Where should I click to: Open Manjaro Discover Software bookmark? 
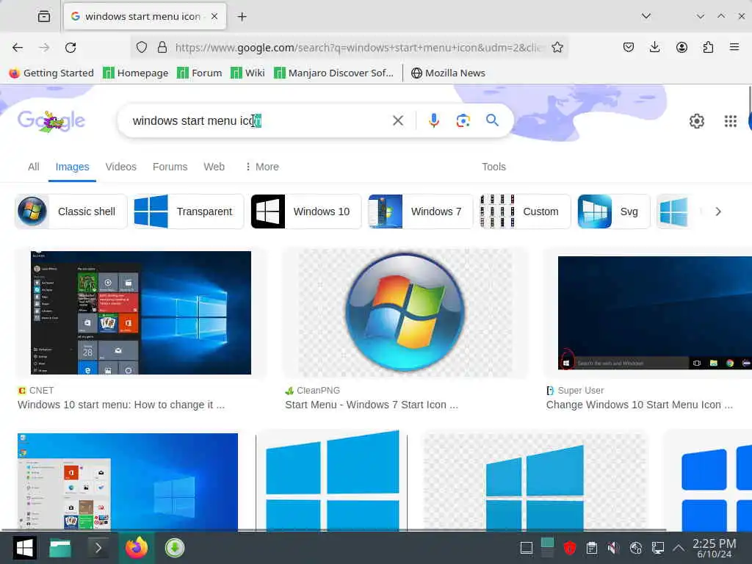tap(334, 73)
